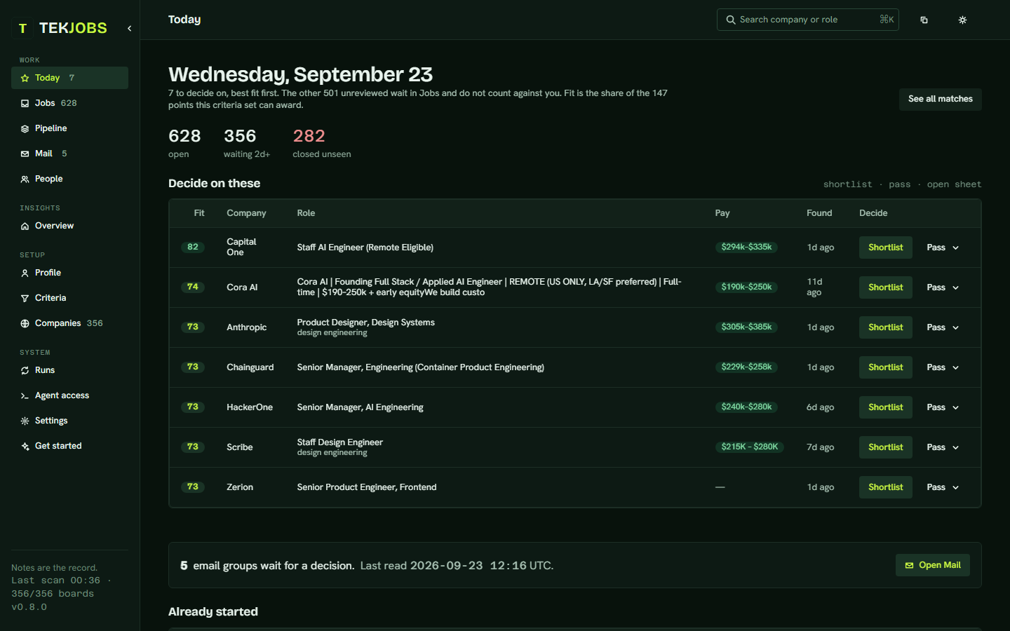Image resolution: width=1010 pixels, height=631 pixels.
Task: Focus the Search company or role field
Action: pos(807,20)
